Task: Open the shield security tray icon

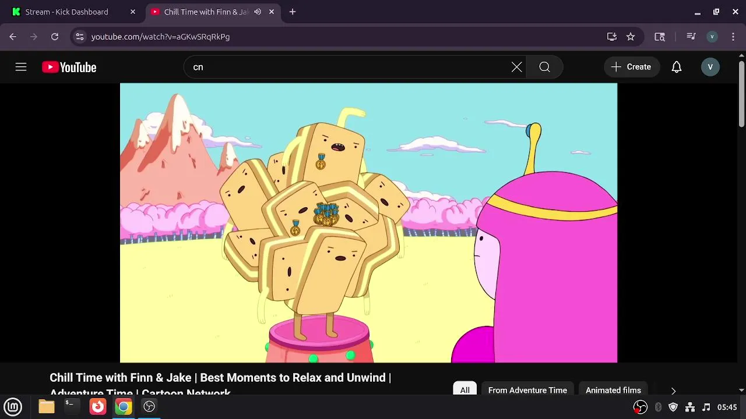Action: 673,407
